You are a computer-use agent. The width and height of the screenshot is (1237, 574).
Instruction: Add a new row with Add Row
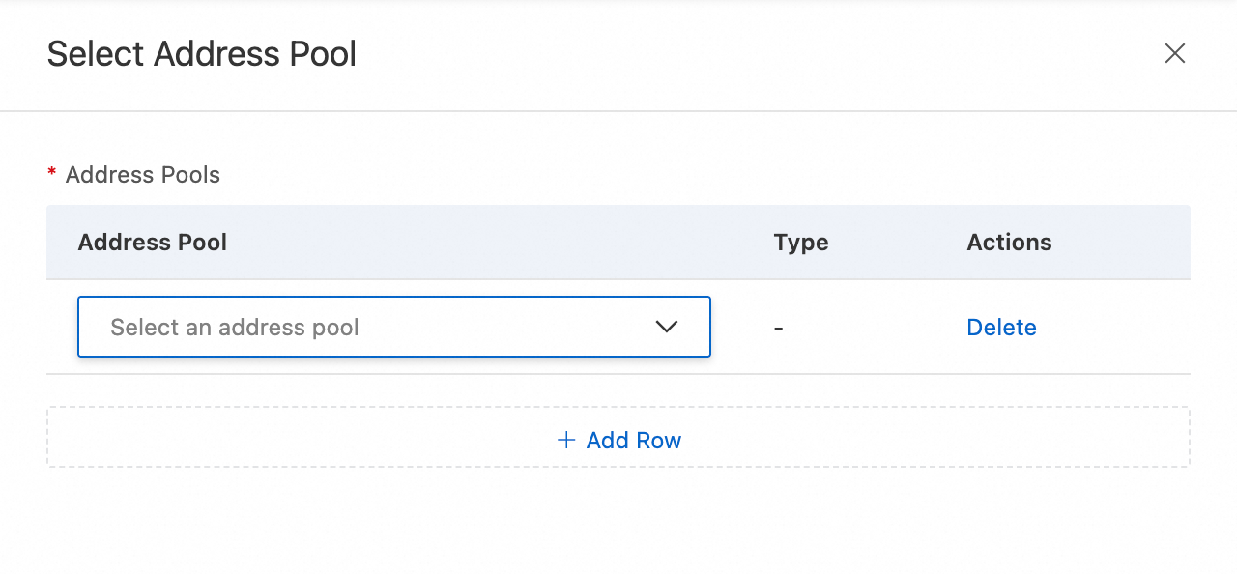[618, 441]
